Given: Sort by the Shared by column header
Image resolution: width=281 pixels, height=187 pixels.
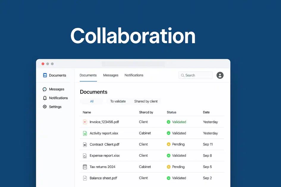Looking at the screenshot, I should click(146, 112).
